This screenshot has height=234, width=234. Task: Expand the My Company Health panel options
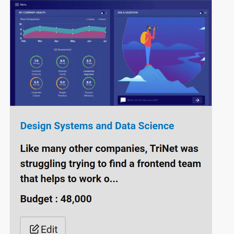[x=106, y=13]
